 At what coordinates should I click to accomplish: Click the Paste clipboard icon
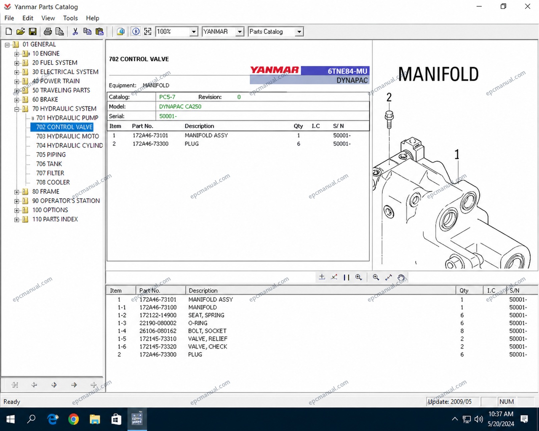click(x=99, y=32)
